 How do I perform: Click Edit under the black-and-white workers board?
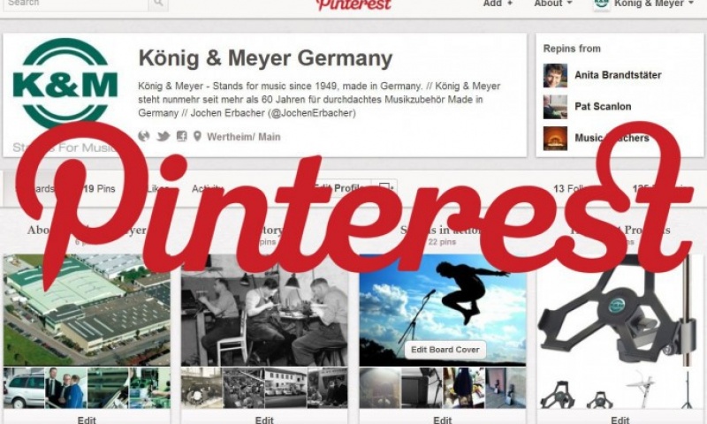coord(264,420)
